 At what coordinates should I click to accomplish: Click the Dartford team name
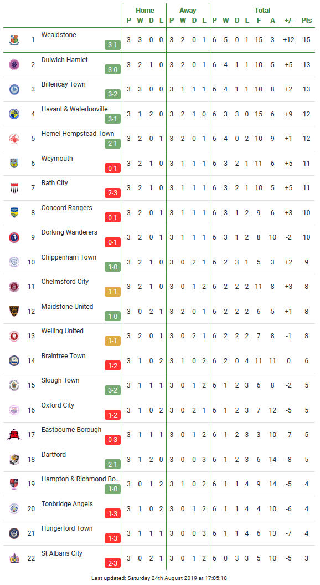click(x=54, y=455)
